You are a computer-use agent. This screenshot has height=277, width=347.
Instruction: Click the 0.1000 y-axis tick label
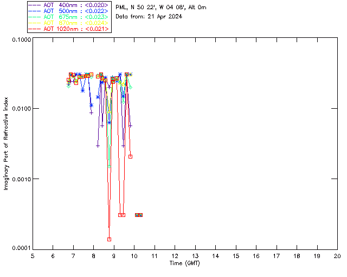click(22, 39)
